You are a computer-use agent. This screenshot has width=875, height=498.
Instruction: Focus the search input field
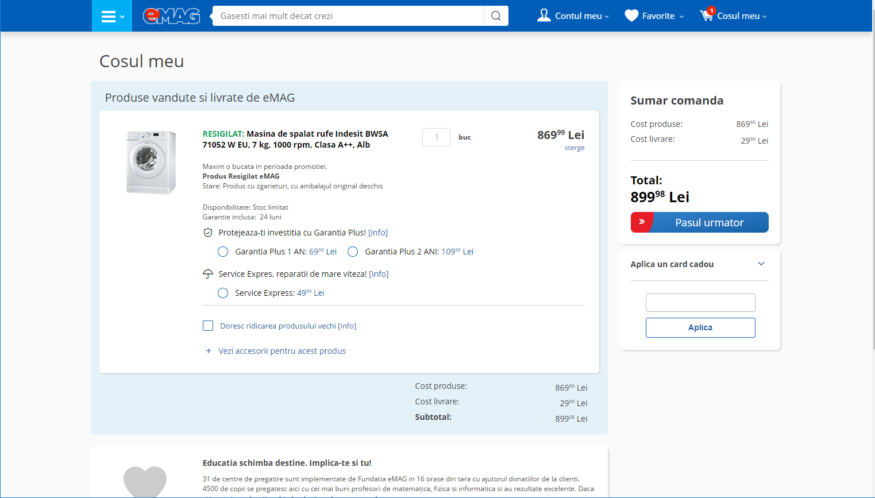coord(348,16)
